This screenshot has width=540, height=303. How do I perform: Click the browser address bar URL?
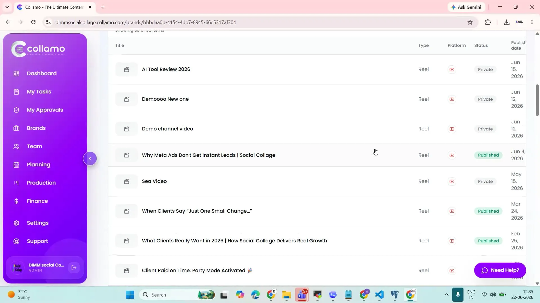click(146, 22)
